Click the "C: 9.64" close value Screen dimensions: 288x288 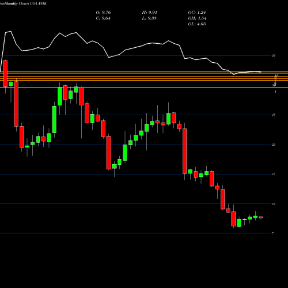(x=103, y=18)
